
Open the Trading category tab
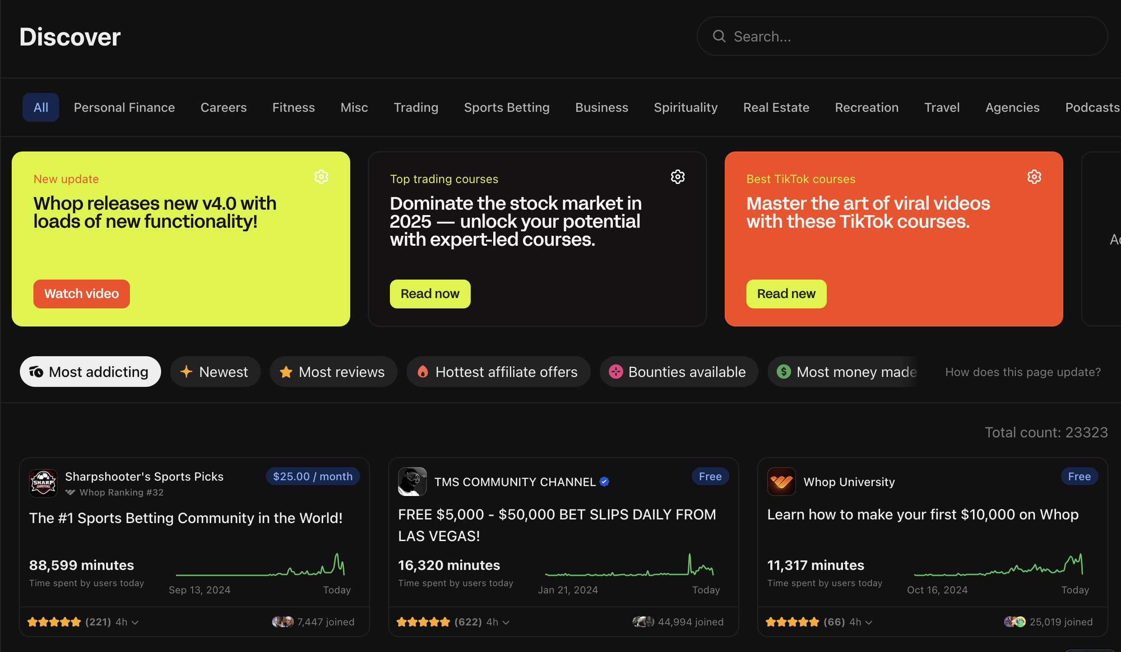416,107
